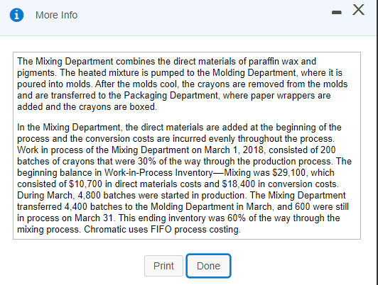Click the date March 1, 2018
378x285 pixels.
pyautogui.click(x=234, y=150)
